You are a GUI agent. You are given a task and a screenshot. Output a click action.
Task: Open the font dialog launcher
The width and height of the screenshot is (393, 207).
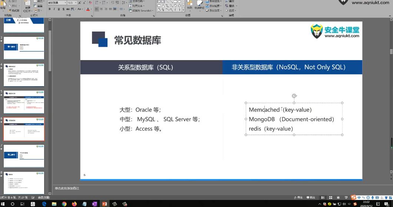tap(92, 16)
